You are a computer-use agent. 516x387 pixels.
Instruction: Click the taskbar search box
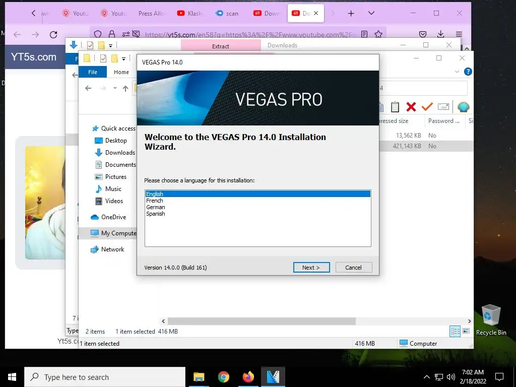point(105,377)
